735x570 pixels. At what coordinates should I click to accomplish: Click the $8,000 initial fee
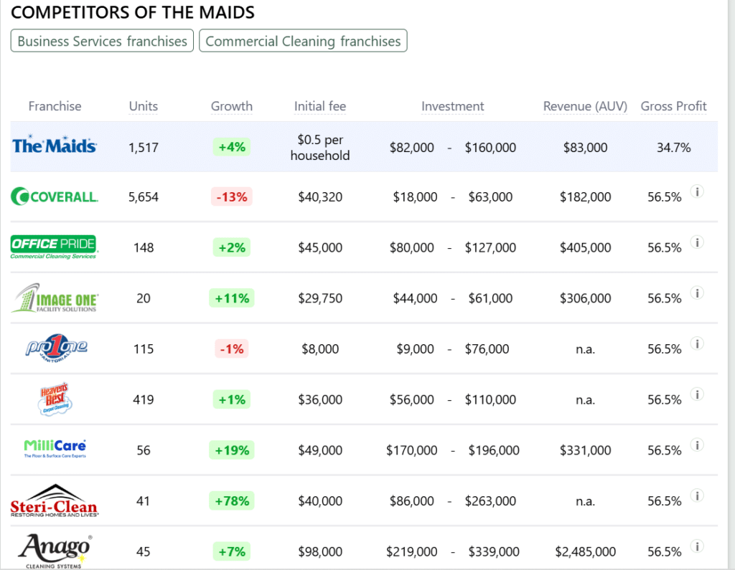point(320,348)
